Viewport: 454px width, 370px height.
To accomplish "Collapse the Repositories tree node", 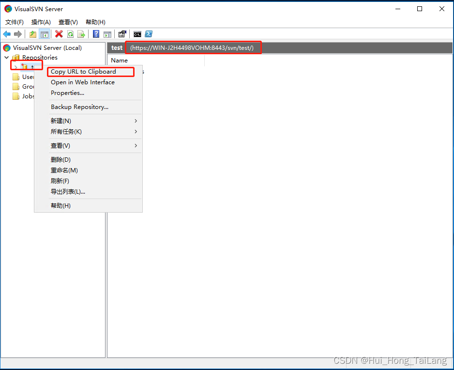I will click(x=6, y=57).
